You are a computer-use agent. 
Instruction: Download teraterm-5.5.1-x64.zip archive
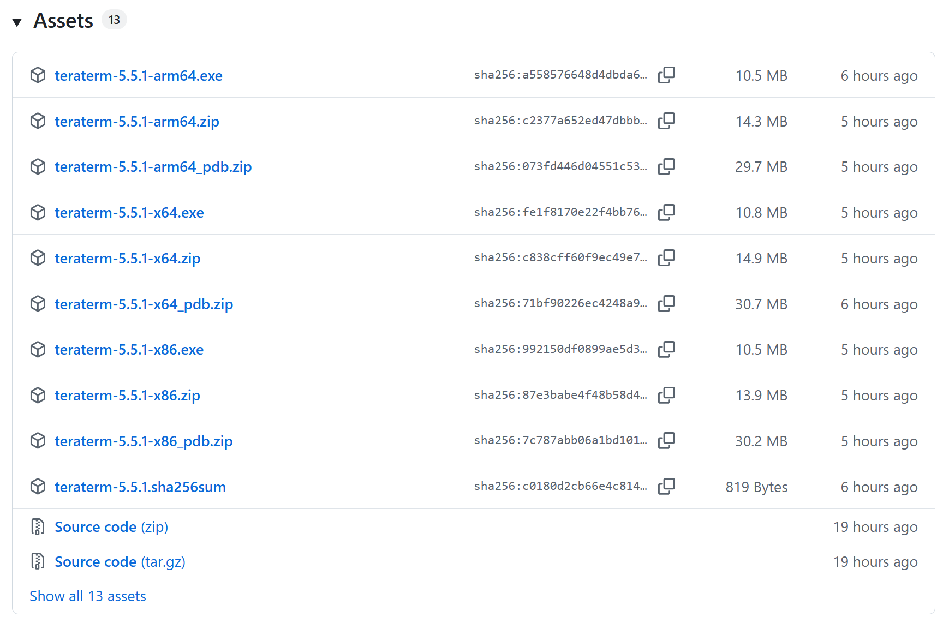128,258
